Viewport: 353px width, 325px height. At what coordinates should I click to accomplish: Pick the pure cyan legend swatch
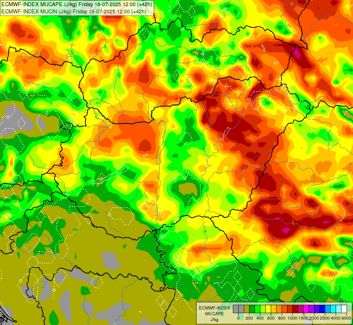coord(334,309)
